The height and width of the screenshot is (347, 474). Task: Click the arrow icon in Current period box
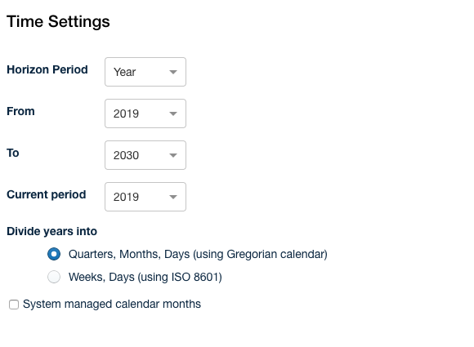coord(173,197)
